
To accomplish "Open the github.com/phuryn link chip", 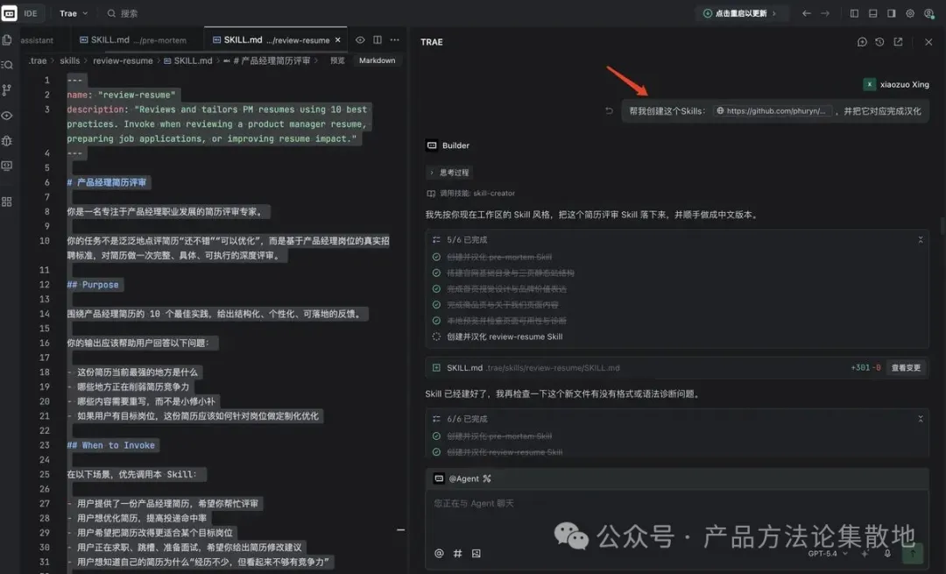I will 772,111.
